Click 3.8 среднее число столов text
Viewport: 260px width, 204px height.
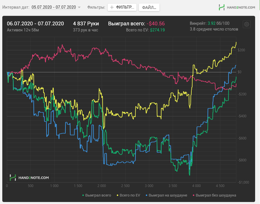pos(214,29)
